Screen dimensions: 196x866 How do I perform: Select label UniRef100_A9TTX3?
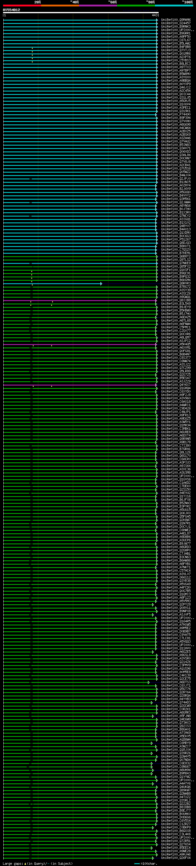pyautogui.click(x=175, y=67)
